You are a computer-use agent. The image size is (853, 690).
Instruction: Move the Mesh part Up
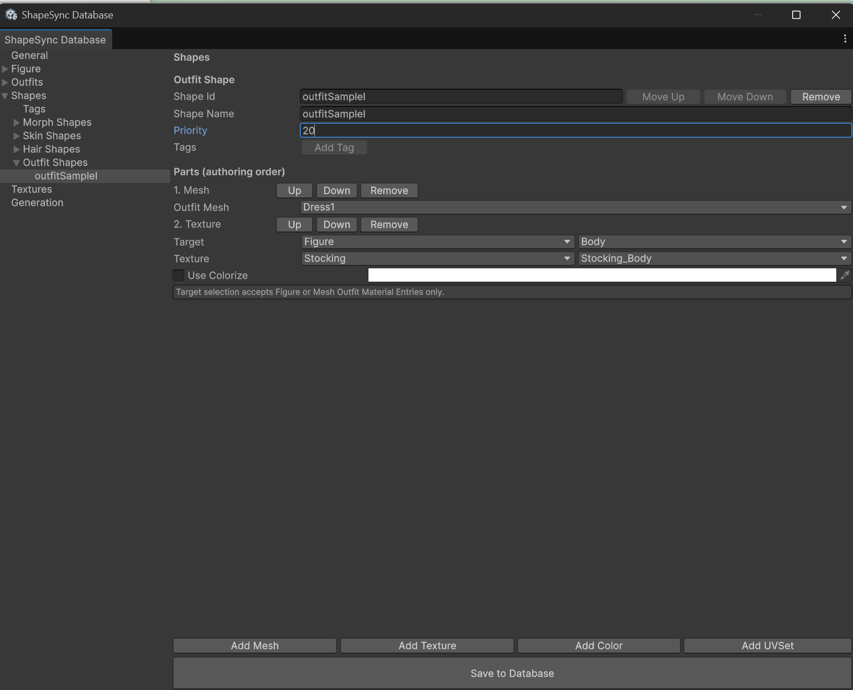click(x=294, y=190)
